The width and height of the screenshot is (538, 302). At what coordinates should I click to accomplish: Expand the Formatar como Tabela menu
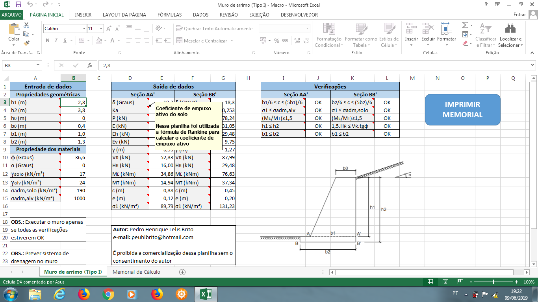[x=361, y=35]
